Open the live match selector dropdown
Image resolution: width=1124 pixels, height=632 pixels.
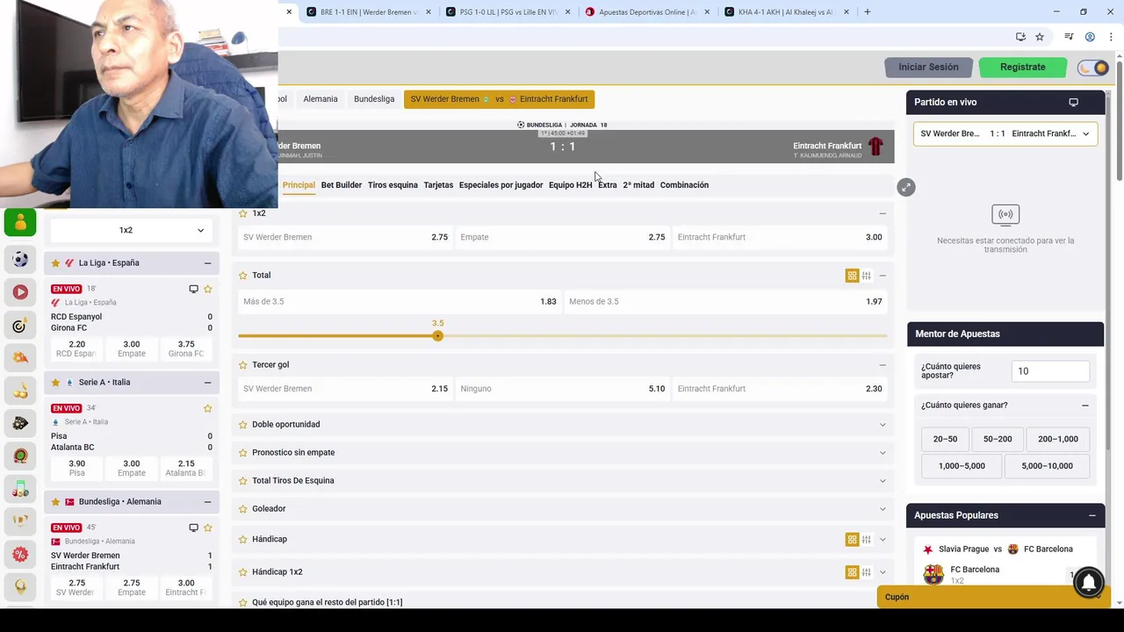click(x=1005, y=133)
